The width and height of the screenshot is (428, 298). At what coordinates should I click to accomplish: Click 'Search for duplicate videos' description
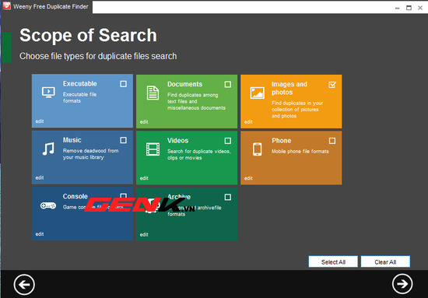point(199,155)
